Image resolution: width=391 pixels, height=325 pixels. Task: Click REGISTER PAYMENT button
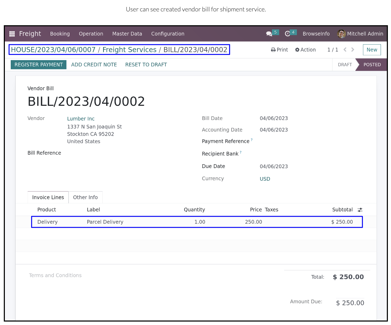39,65
